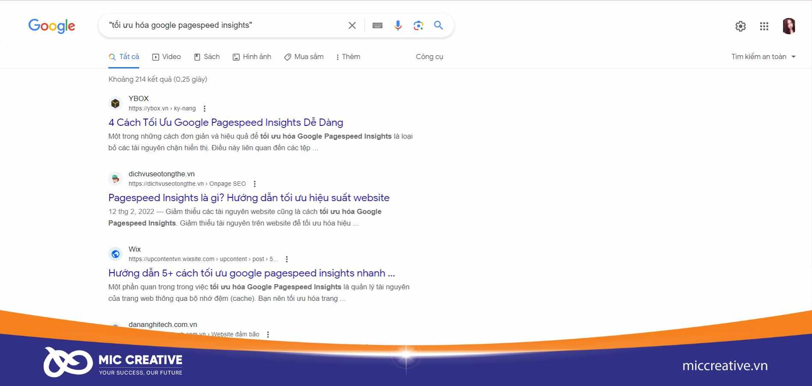
Task: Open the account profile avatar
Action: [789, 26]
